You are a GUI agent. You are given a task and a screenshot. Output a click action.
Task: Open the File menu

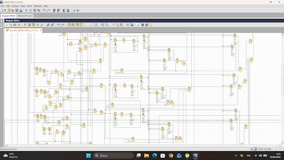(2, 6)
